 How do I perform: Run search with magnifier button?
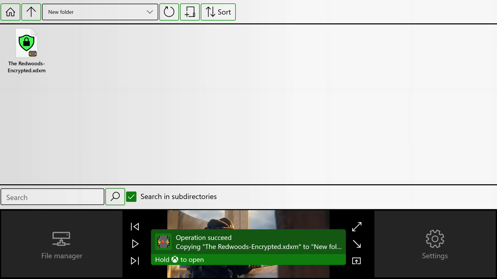click(115, 197)
